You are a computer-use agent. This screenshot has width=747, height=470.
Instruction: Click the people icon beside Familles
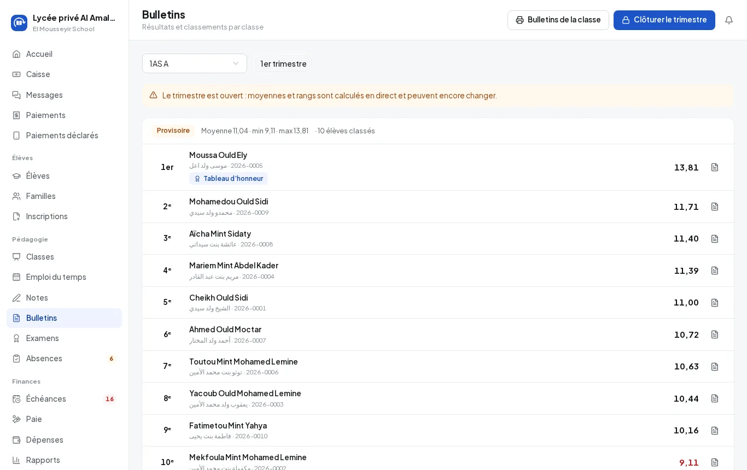click(16, 196)
